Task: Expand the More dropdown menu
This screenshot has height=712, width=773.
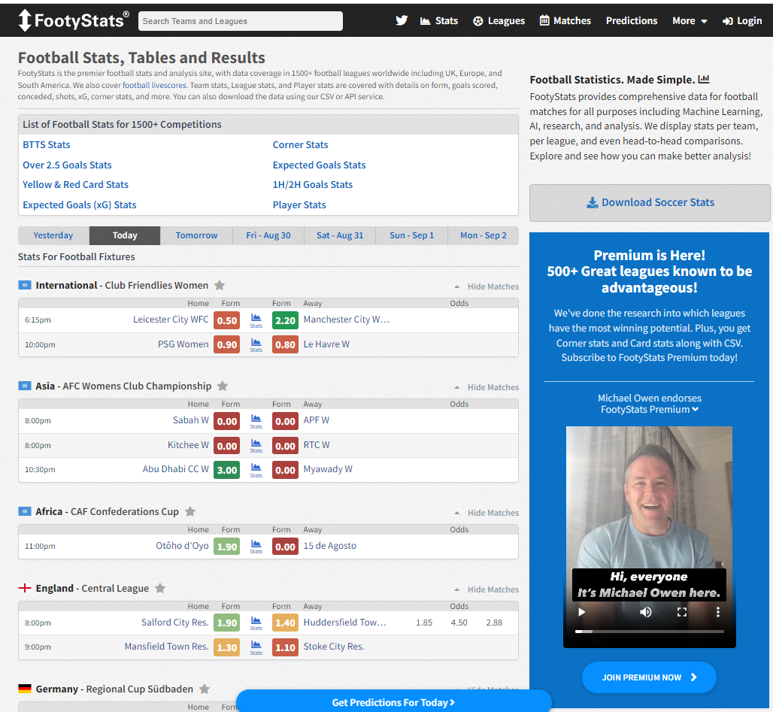Action: point(690,21)
